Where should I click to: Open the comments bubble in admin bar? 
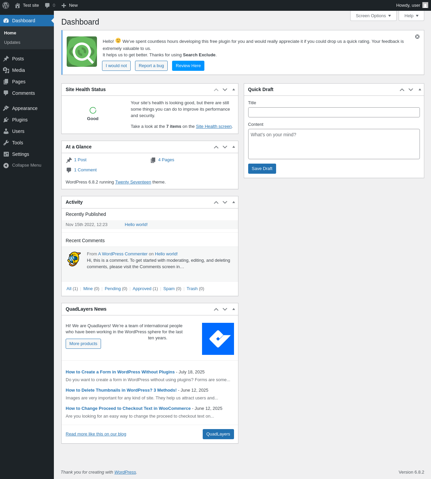coord(47,5)
